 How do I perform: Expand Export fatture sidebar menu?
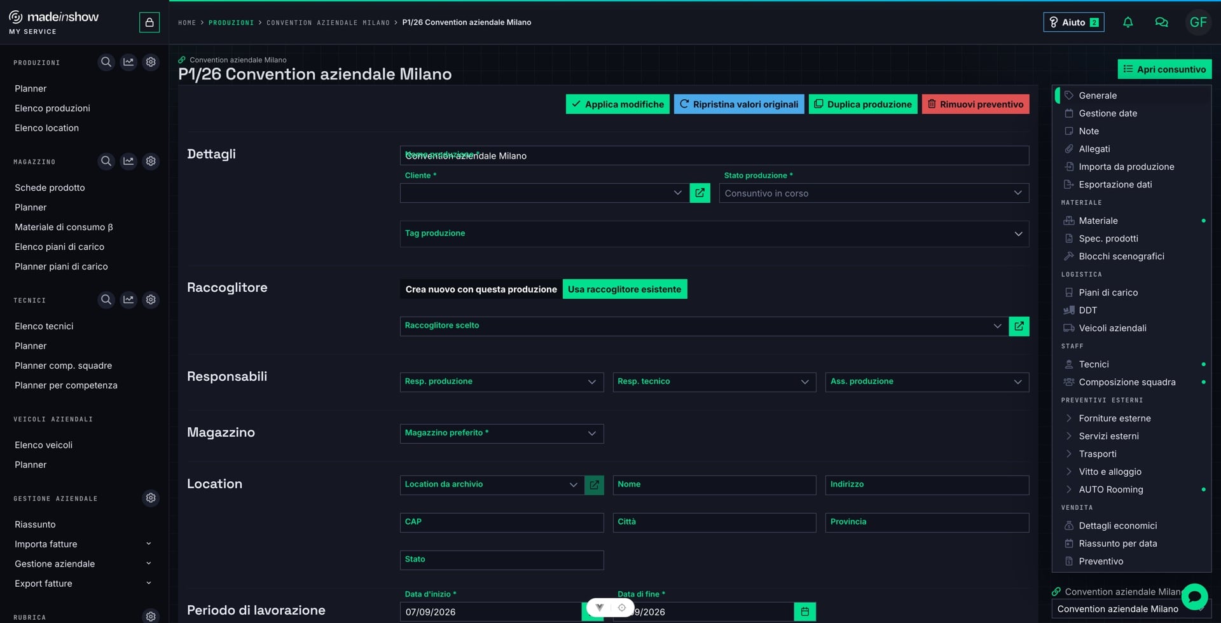[x=83, y=584]
